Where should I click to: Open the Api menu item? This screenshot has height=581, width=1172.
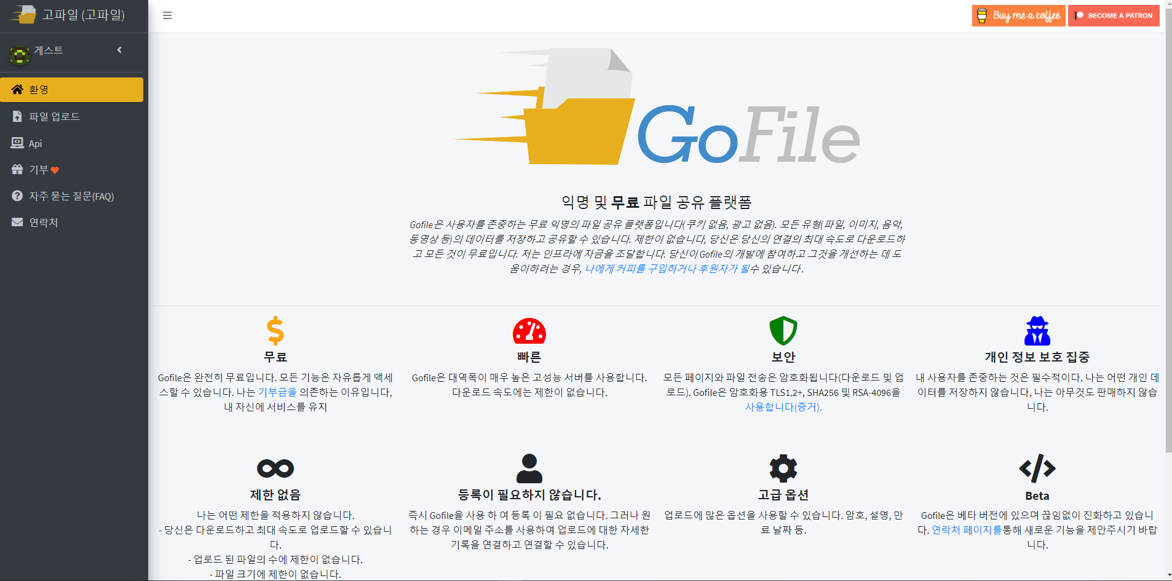point(72,143)
